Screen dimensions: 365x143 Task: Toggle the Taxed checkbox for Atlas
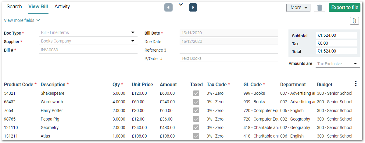pyautogui.click(x=196, y=136)
